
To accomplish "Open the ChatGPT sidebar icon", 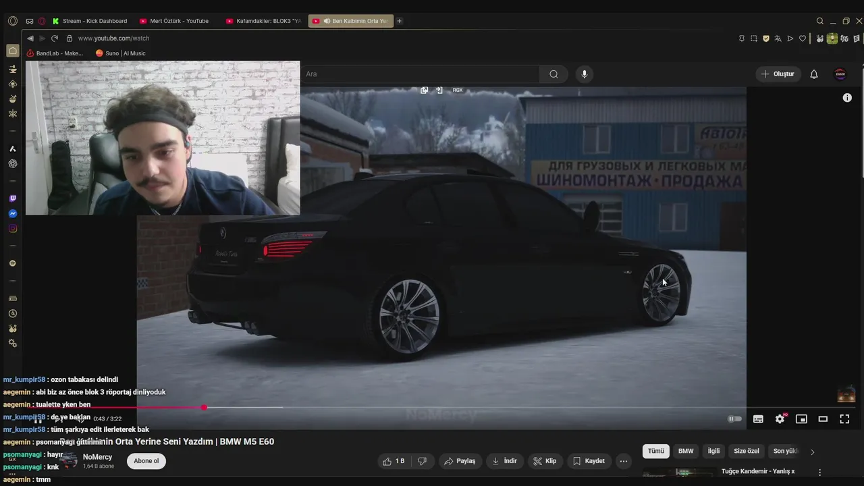I will click(x=12, y=163).
